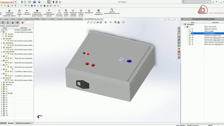
Task: Expand the KEY_ON_REF tree node
Action: (1, 83)
